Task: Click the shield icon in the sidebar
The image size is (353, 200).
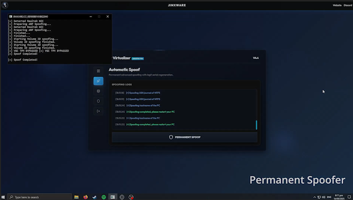Action: (x=98, y=101)
